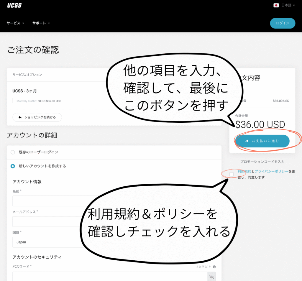Select 既存のユーザーログイン radio button

coord(13,152)
